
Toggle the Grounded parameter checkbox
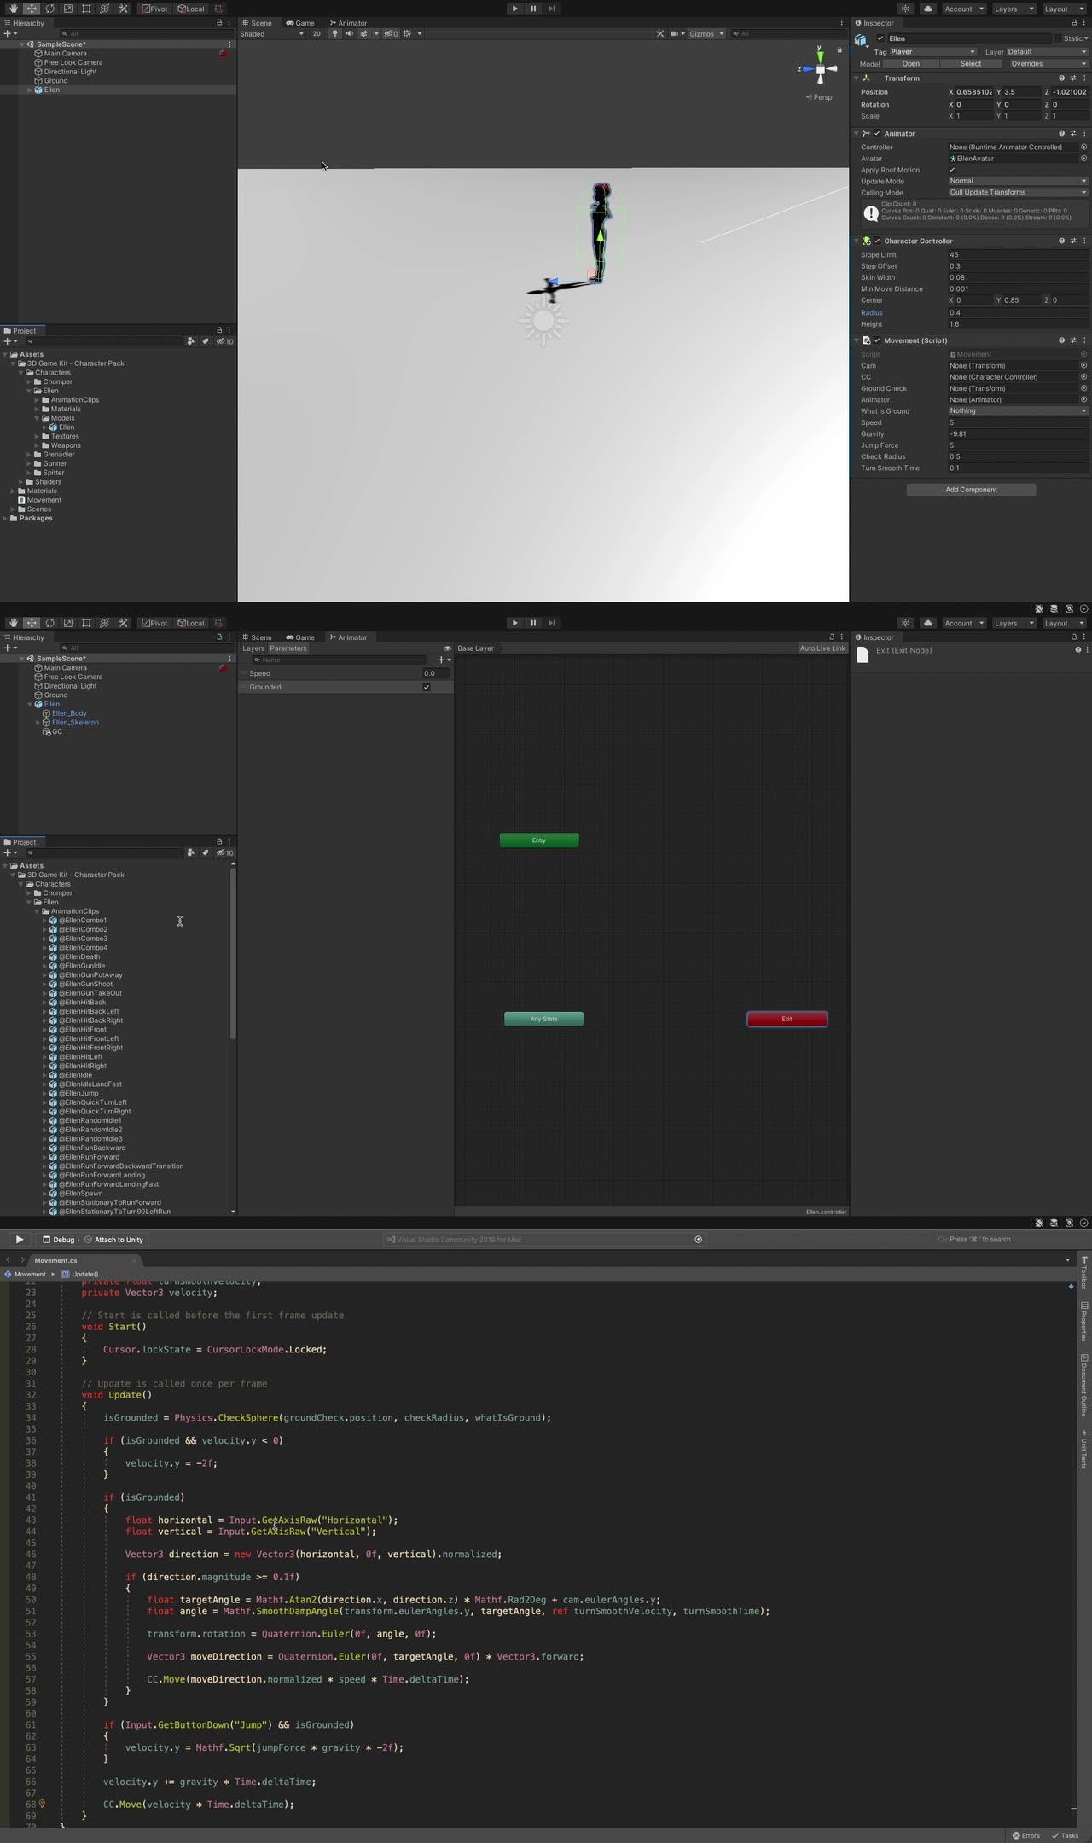point(427,687)
